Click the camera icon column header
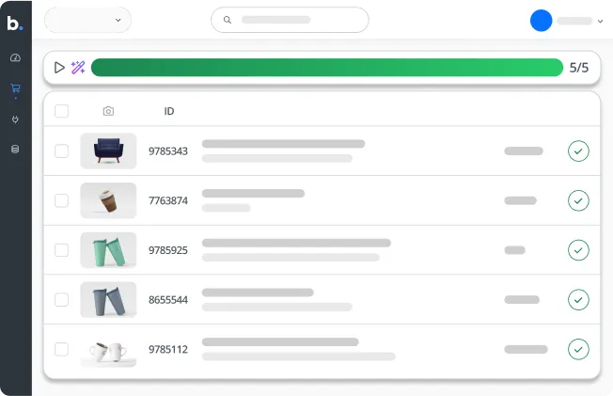Image resolution: width=613 pixels, height=396 pixels. pyautogui.click(x=108, y=111)
